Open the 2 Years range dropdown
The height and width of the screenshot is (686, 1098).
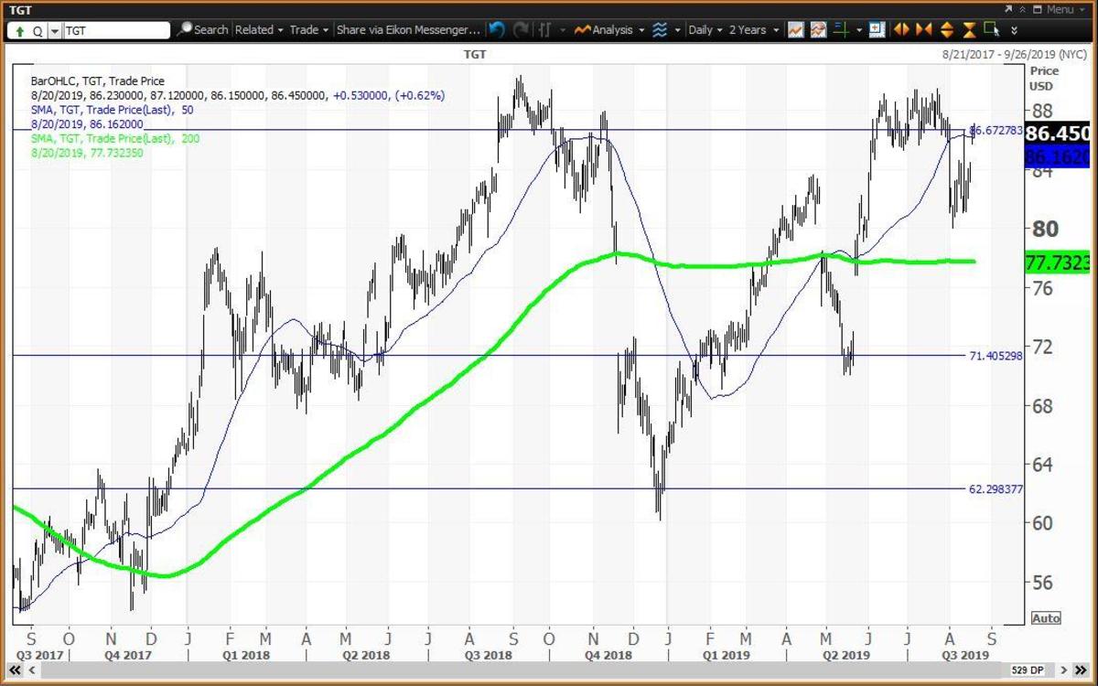coord(754,29)
